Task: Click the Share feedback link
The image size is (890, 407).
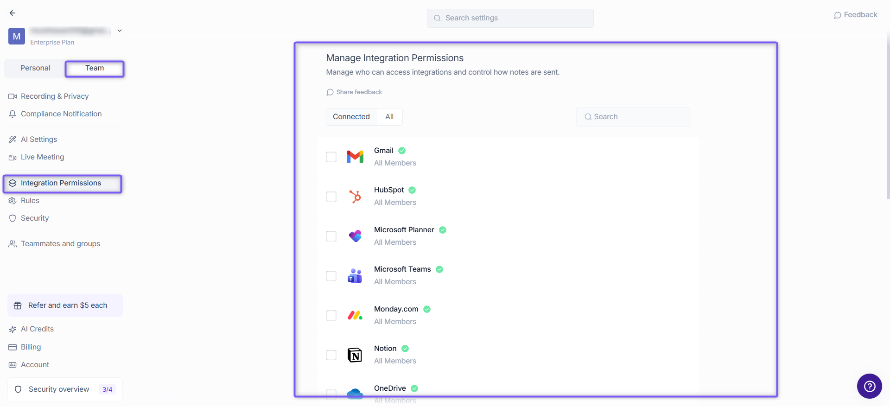Action: point(354,92)
